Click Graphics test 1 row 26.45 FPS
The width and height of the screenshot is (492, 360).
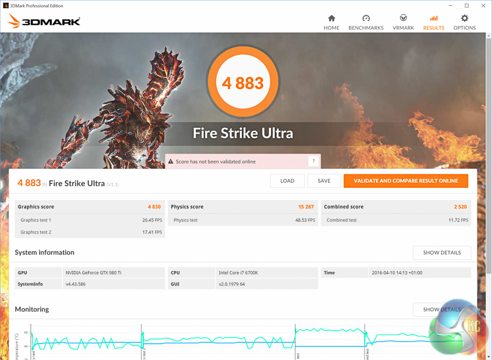[90, 220]
